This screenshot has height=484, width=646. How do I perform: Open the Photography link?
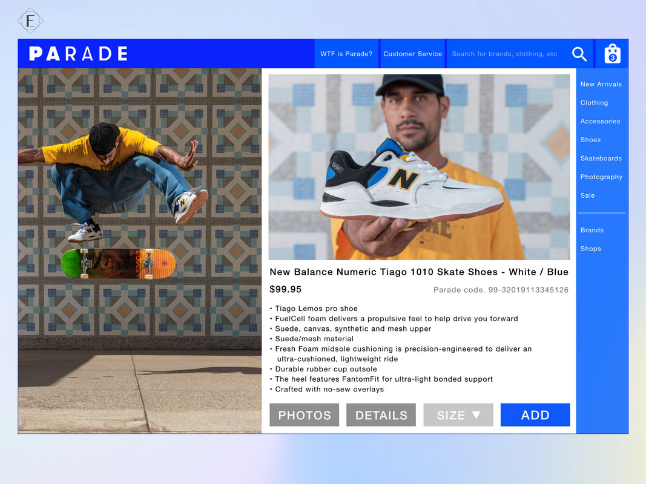(602, 177)
